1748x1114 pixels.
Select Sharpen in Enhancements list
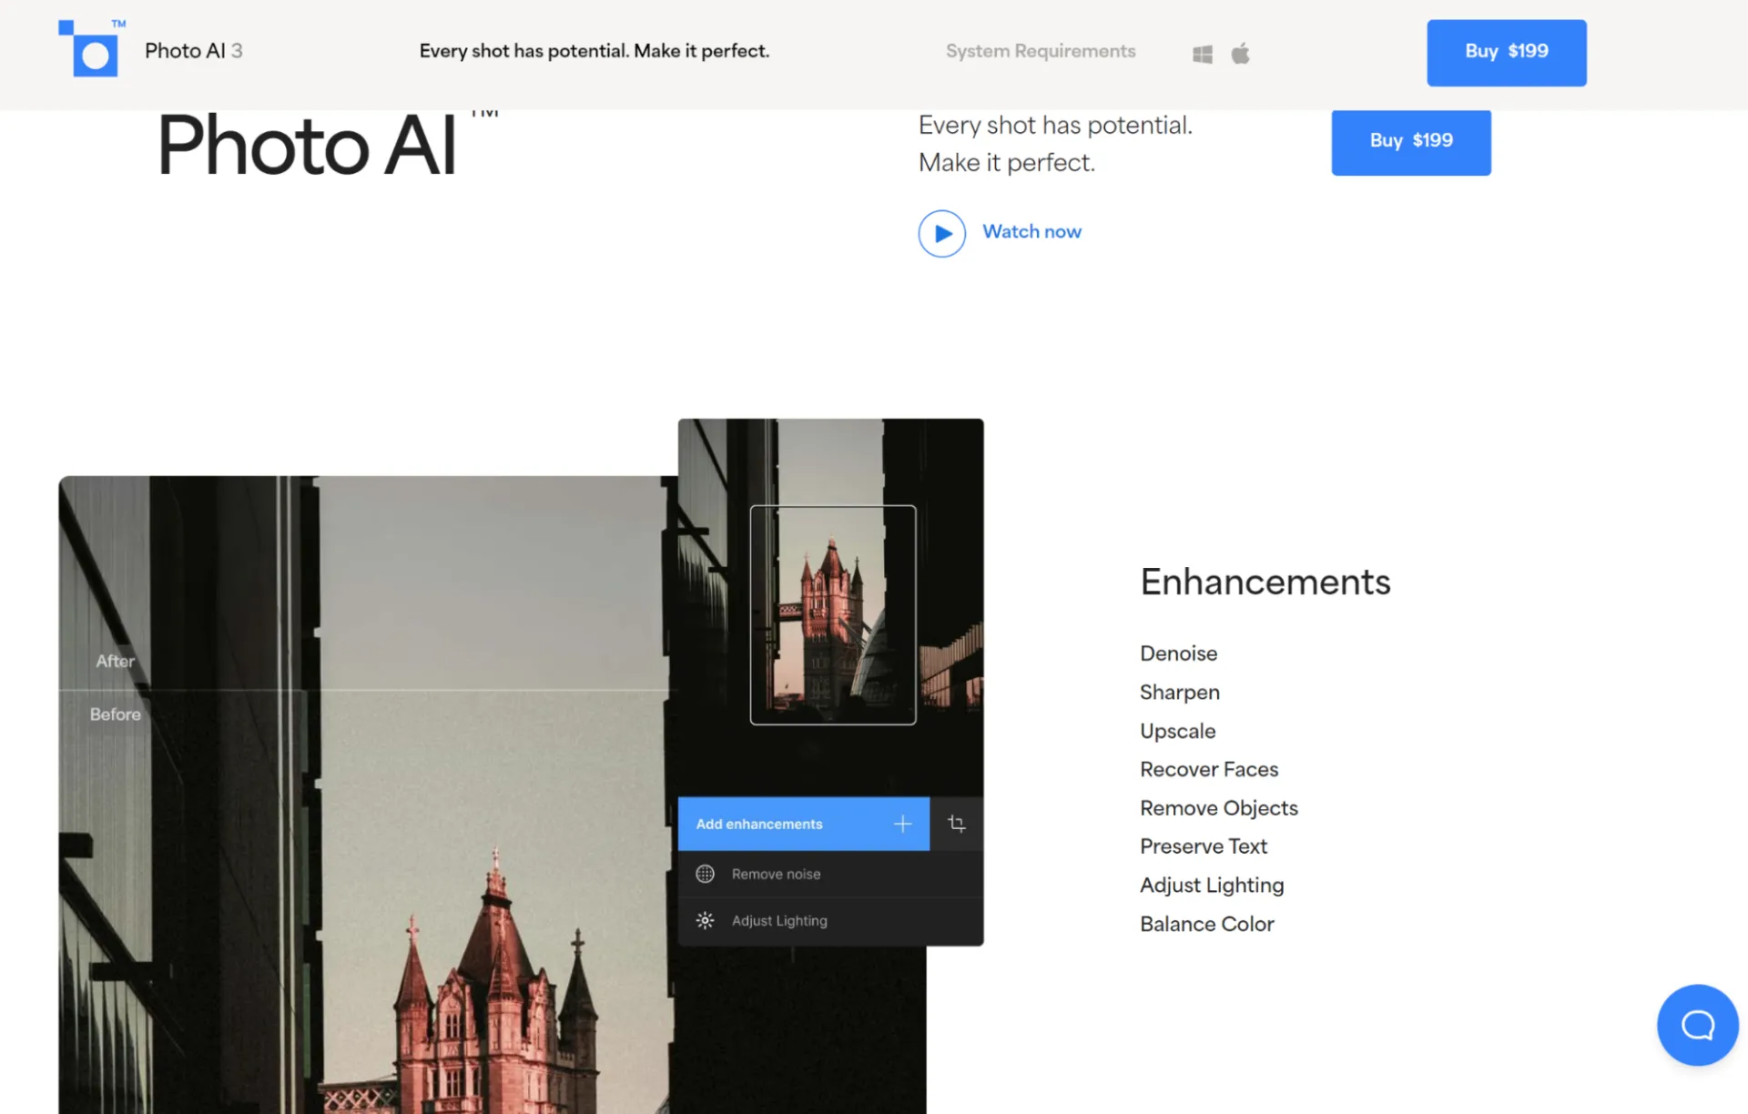pos(1179,693)
